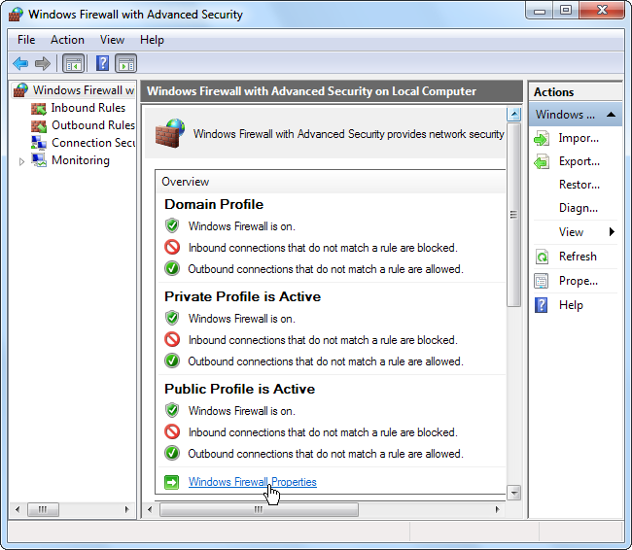Click the Help icon in Actions pane

tap(542, 305)
